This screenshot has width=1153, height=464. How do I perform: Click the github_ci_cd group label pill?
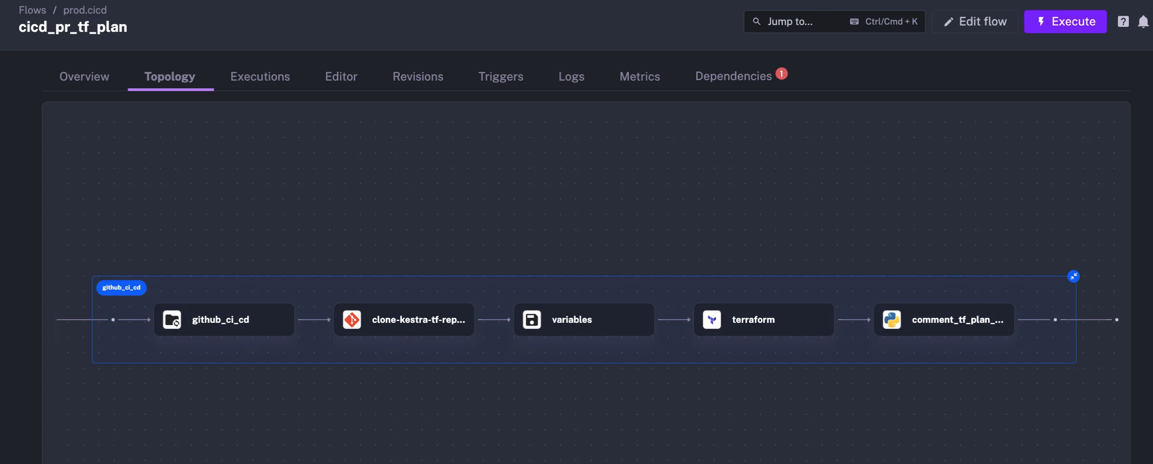pyautogui.click(x=121, y=287)
